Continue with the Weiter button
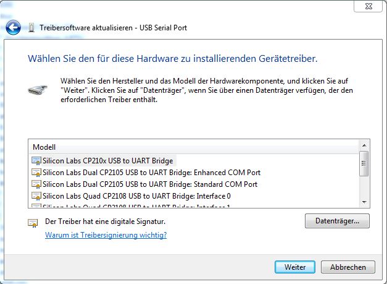This screenshot has width=387, height=284. coord(295,267)
